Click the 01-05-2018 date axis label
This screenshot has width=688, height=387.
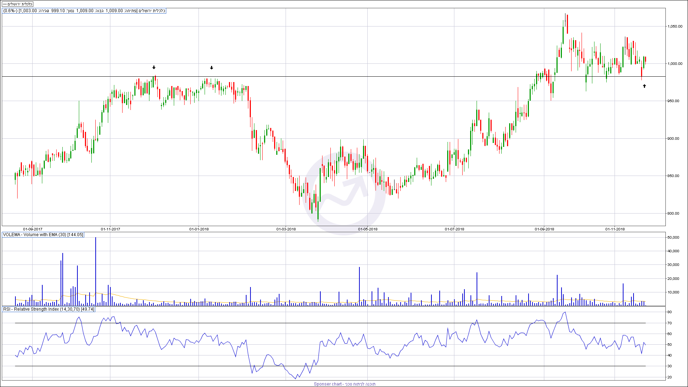pyautogui.click(x=368, y=229)
